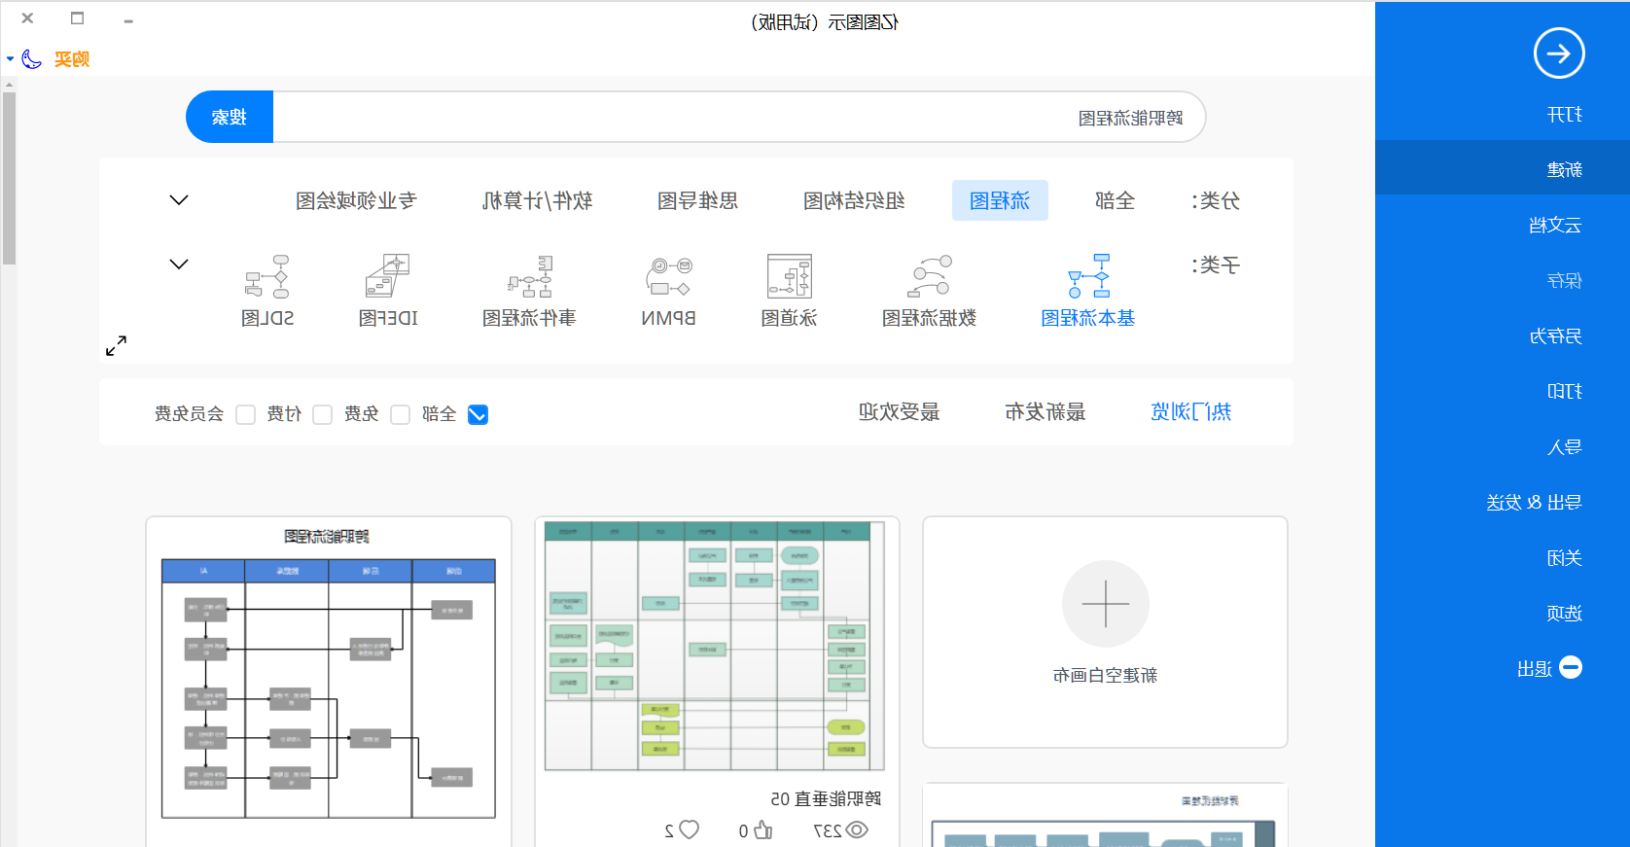This screenshot has width=1630, height=847.
Task: Click the minus icon beside 退出
Action: pyautogui.click(x=1571, y=667)
